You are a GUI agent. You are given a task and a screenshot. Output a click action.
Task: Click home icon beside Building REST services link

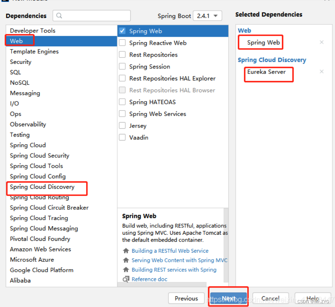[x=126, y=269]
